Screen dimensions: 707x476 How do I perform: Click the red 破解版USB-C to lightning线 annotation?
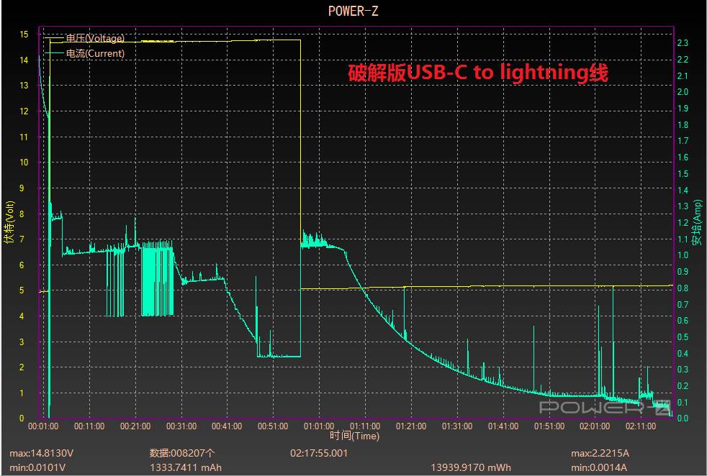(x=478, y=73)
